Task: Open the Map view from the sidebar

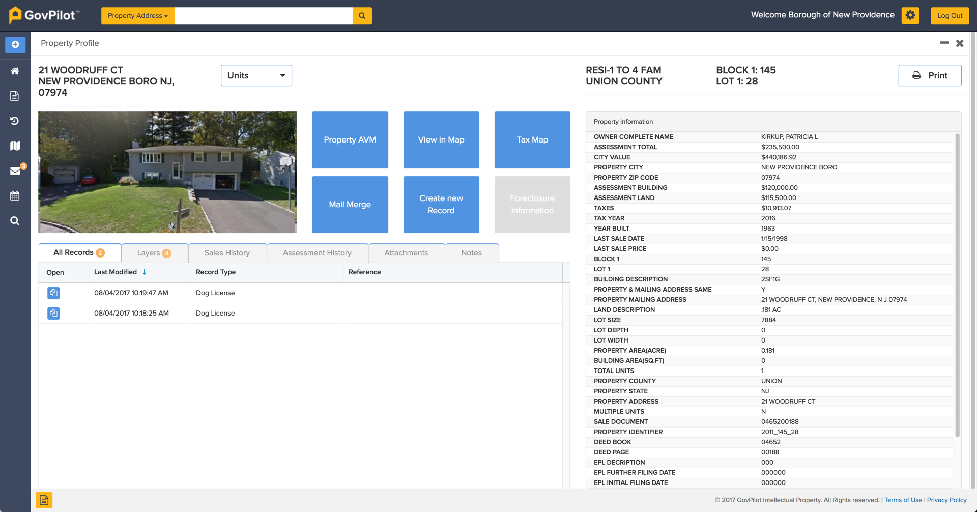Action: tap(15, 146)
